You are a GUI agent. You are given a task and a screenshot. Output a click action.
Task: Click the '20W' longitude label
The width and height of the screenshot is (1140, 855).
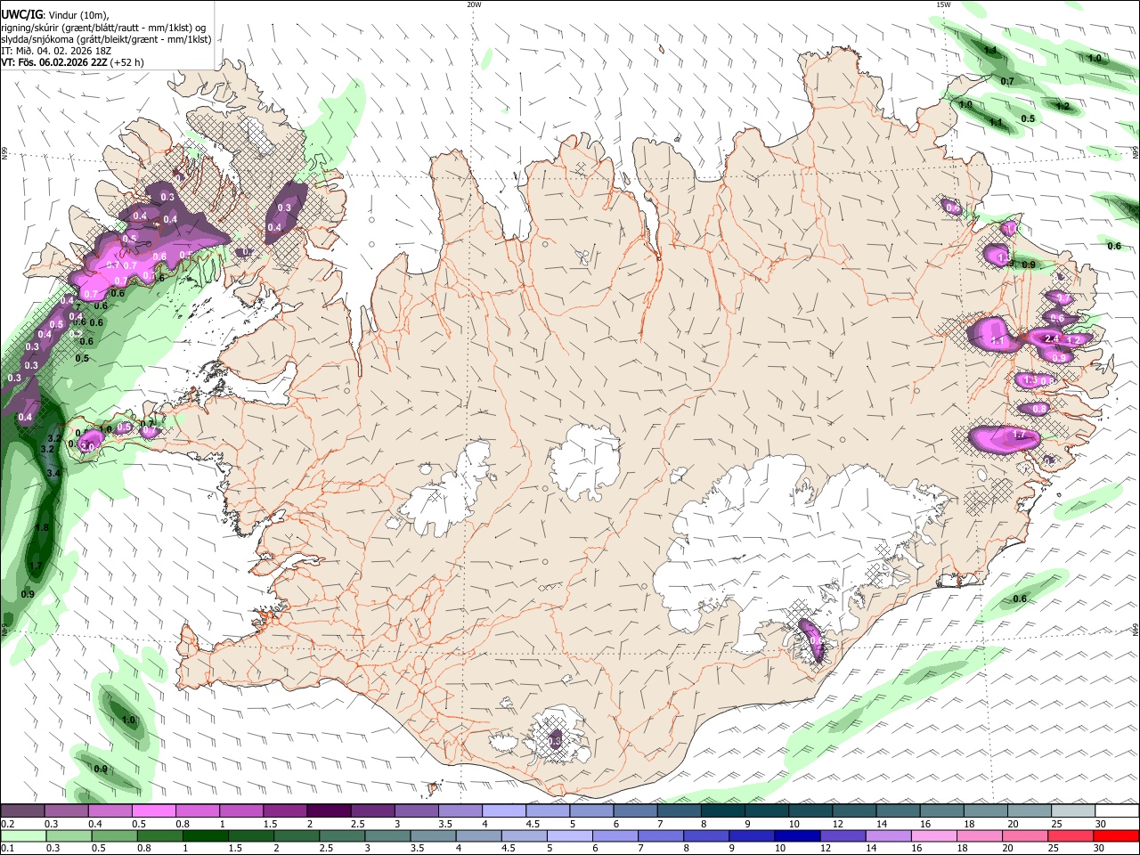[x=474, y=4]
